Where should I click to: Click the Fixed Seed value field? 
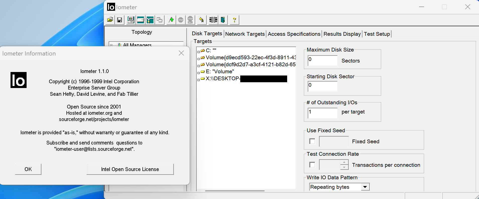[x=334, y=141]
